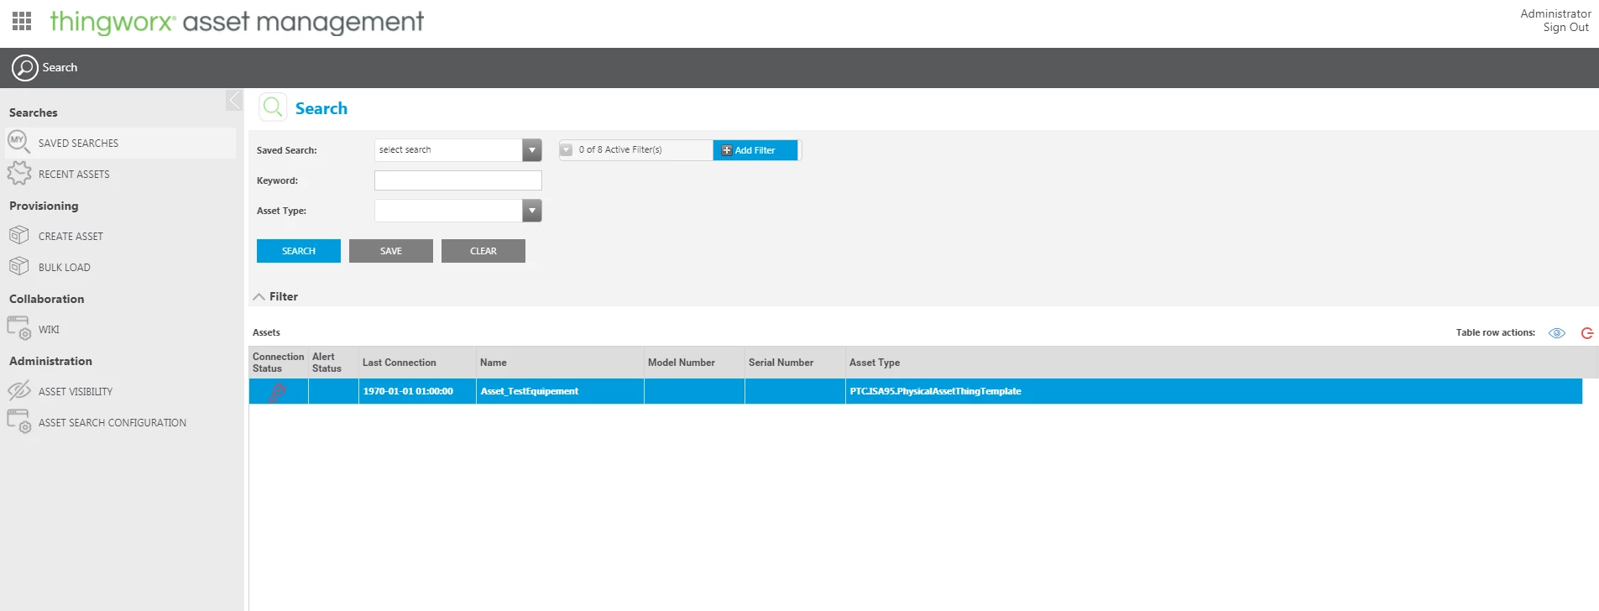Click the PTC.ISA95.PhysicalAssetThingTemplate cell

point(1214,391)
